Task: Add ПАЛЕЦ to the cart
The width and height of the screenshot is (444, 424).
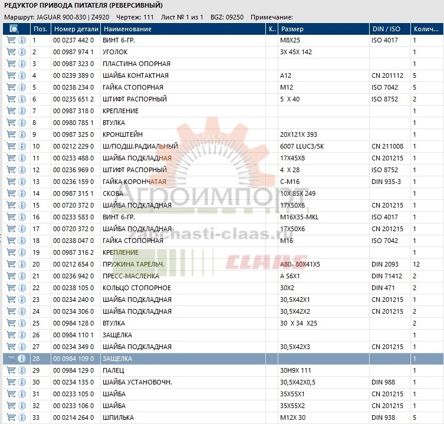Action: (11, 370)
